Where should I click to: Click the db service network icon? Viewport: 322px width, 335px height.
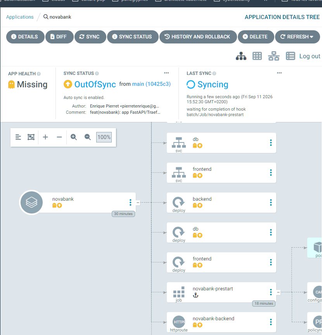click(179, 142)
